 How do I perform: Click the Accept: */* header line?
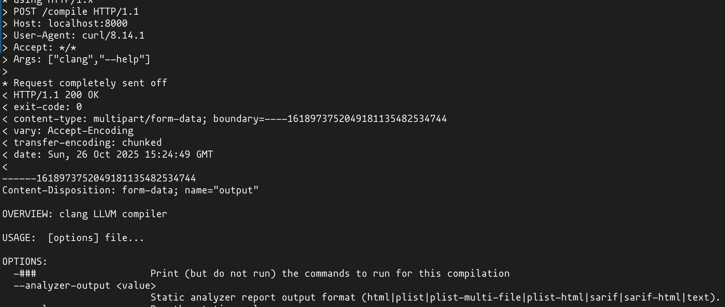click(39, 47)
